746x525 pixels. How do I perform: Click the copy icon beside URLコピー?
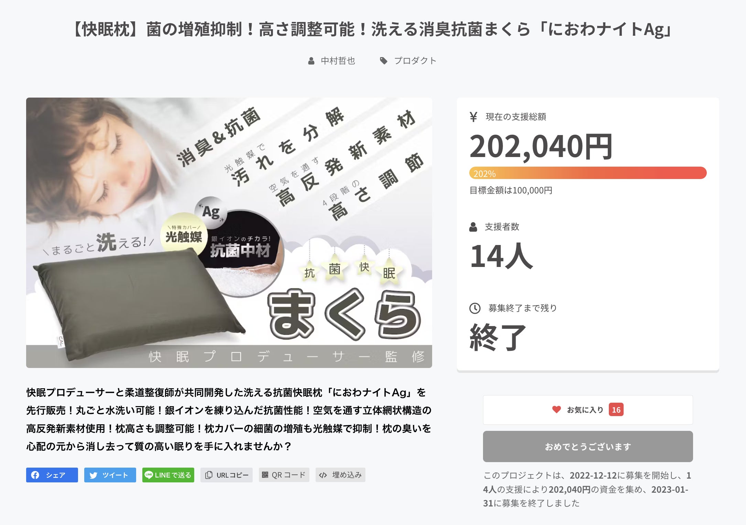click(208, 475)
